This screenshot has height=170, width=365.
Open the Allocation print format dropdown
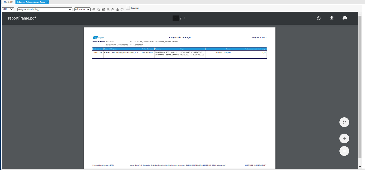82,9
